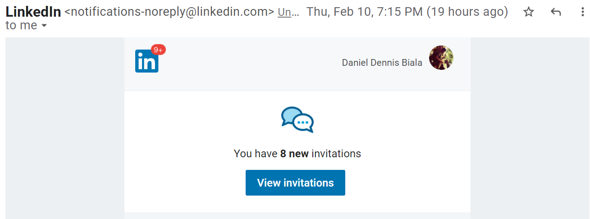Viewport: 590px width, 219px height.
Task: Click the blue LinkedIn logo
Action: point(146,62)
